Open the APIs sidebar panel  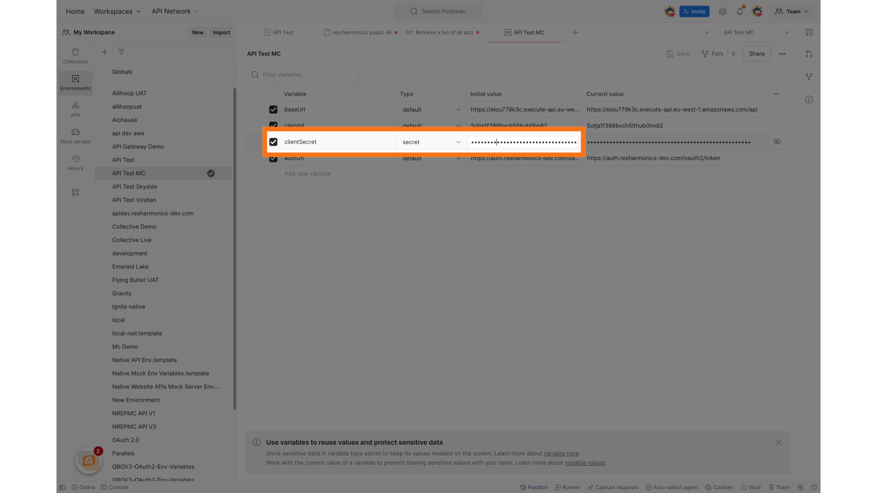pos(75,110)
